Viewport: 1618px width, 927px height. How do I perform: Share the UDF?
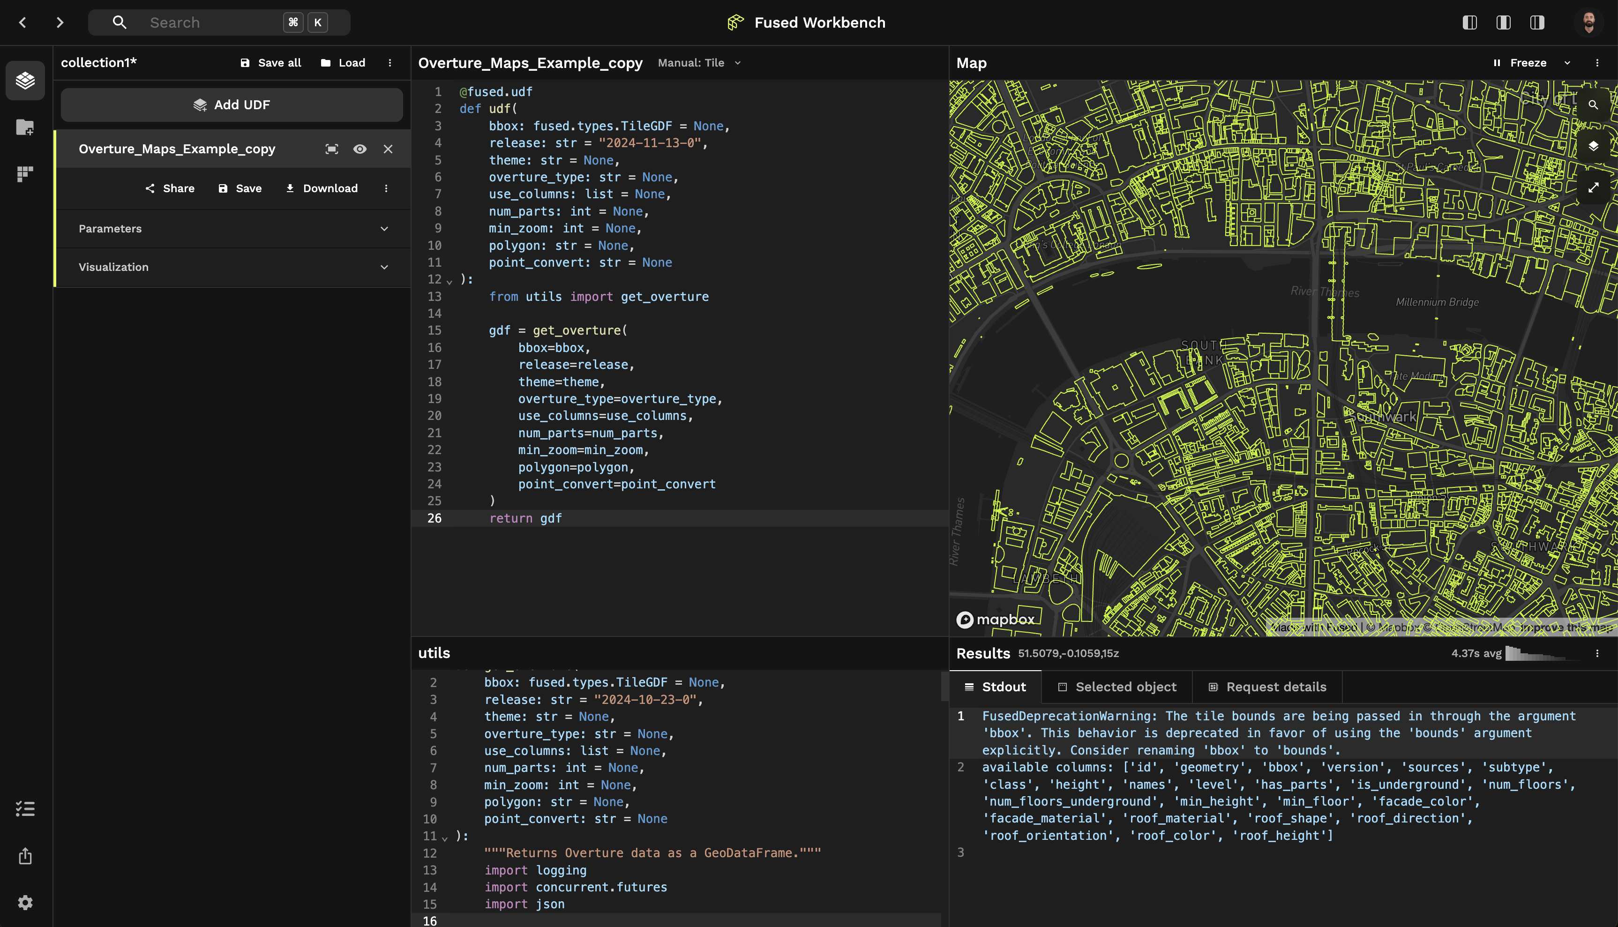(x=169, y=188)
